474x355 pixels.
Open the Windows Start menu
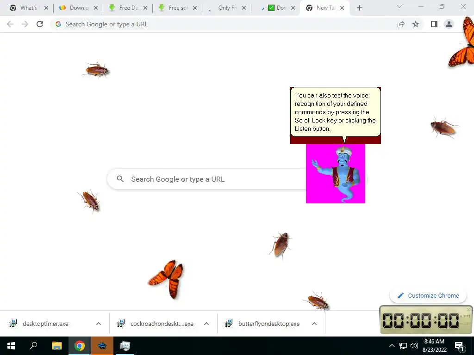point(11,346)
